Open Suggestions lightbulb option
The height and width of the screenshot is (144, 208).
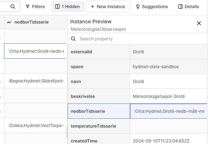[x=152, y=7]
